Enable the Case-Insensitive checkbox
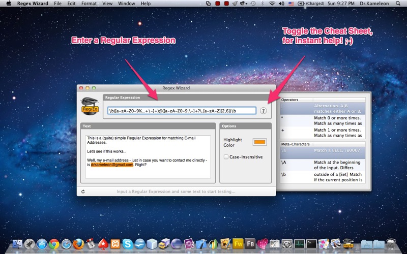Viewport: 407px width, 254px height. pyautogui.click(x=226, y=157)
